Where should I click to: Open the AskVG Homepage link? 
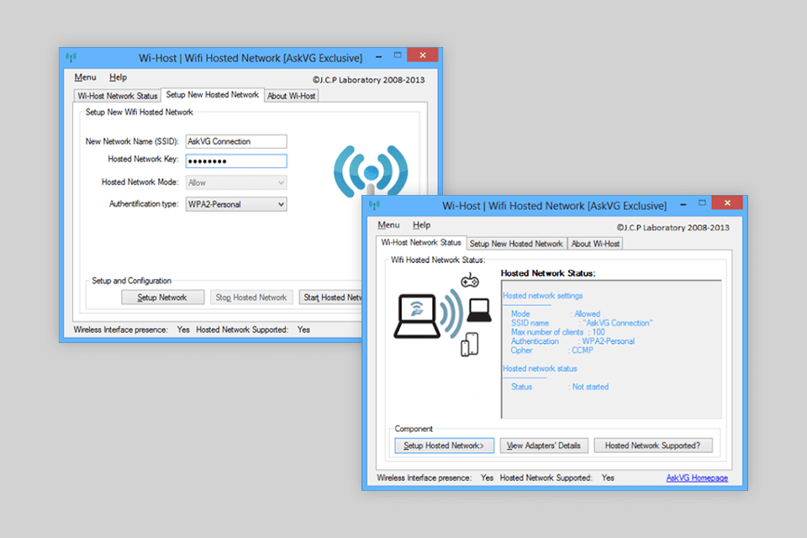click(697, 477)
